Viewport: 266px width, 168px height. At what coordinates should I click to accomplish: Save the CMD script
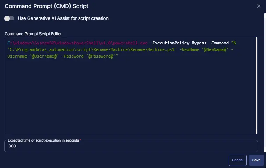256,160
